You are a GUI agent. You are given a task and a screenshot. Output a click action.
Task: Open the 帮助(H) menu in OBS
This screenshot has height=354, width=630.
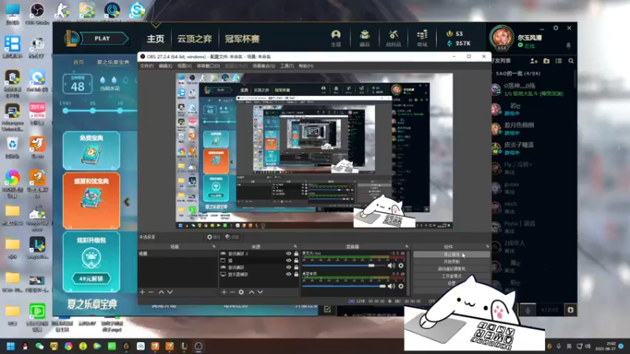coord(306,66)
